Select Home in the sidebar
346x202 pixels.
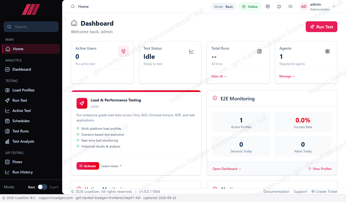pos(31,49)
